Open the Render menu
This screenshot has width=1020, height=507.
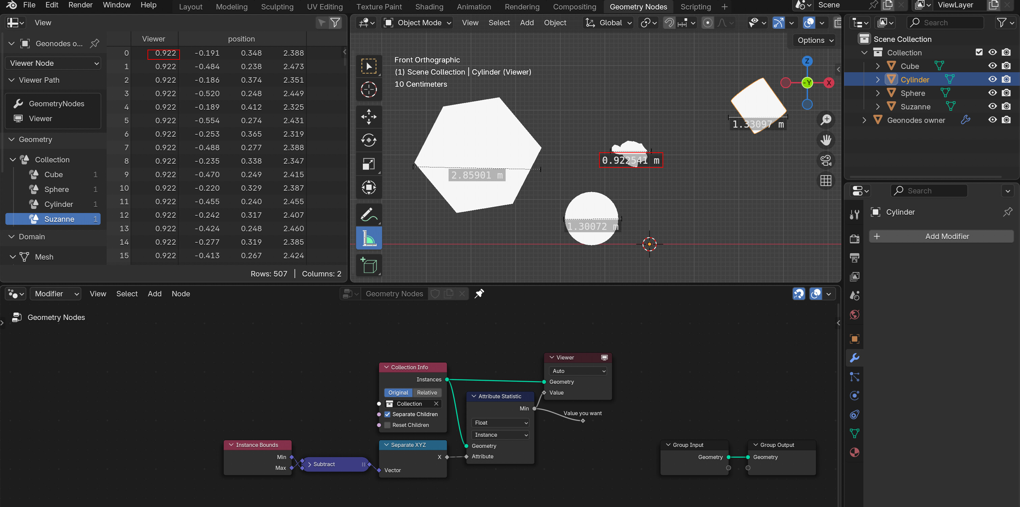[80, 5]
